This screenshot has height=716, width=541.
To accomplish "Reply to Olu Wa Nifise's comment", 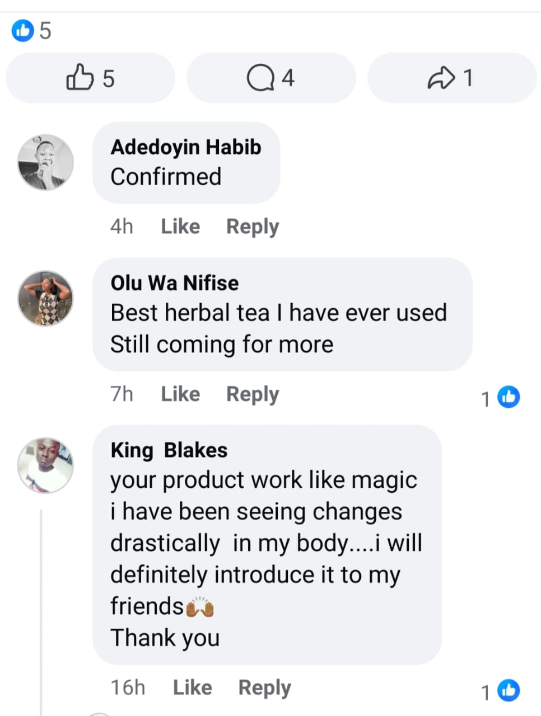I will 252,394.
